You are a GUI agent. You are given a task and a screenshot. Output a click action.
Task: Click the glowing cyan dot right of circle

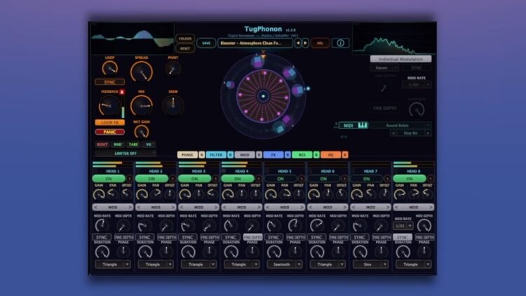(308, 88)
